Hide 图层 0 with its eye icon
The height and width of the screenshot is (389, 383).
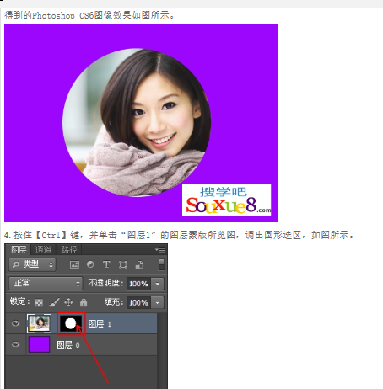click(x=16, y=344)
